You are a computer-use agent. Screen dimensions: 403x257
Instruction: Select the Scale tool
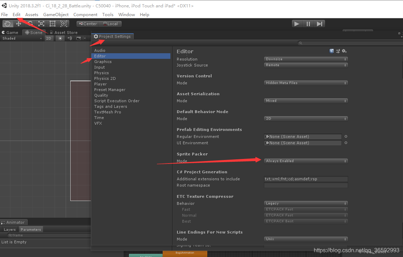(x=41, y=24)
